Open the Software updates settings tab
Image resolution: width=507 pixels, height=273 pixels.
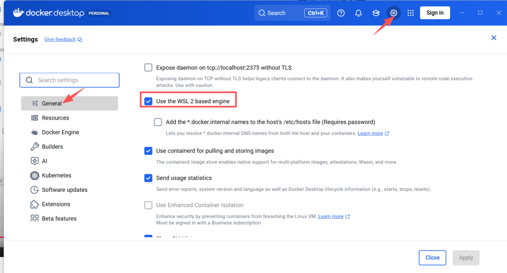(69, 190)
